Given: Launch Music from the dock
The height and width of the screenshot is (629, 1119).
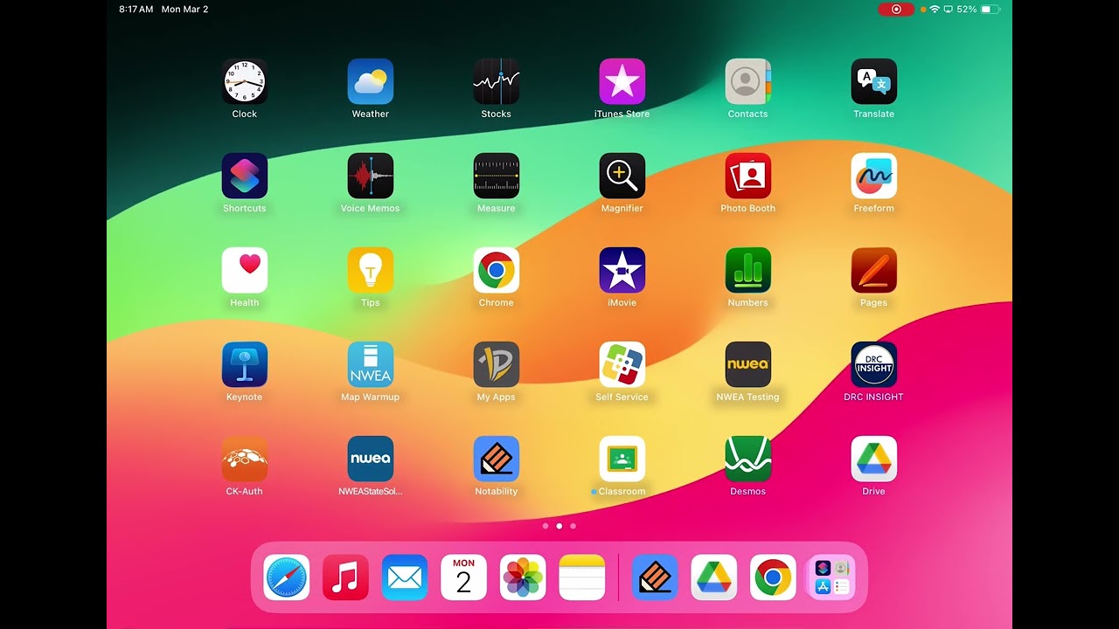Looking at the screenshot, I should tap(345, 577).
